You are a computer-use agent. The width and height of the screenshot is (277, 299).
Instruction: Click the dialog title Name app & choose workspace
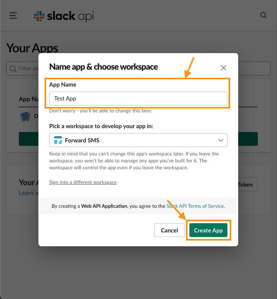pos(103,67)
